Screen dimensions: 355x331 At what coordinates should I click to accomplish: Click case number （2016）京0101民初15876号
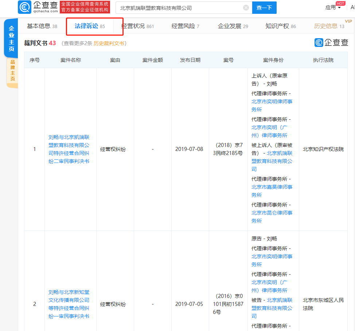pyautogui.click(x=228, y=304)
